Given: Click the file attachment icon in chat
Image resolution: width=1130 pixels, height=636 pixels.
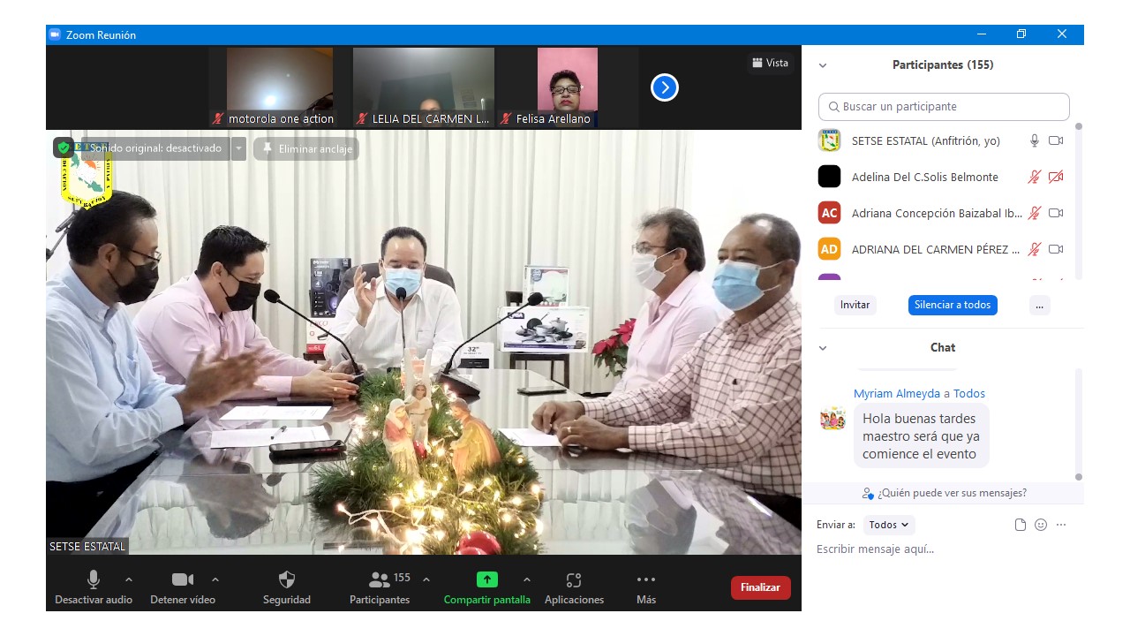Looking at the screenshot, I should (x=1021, y=525).
